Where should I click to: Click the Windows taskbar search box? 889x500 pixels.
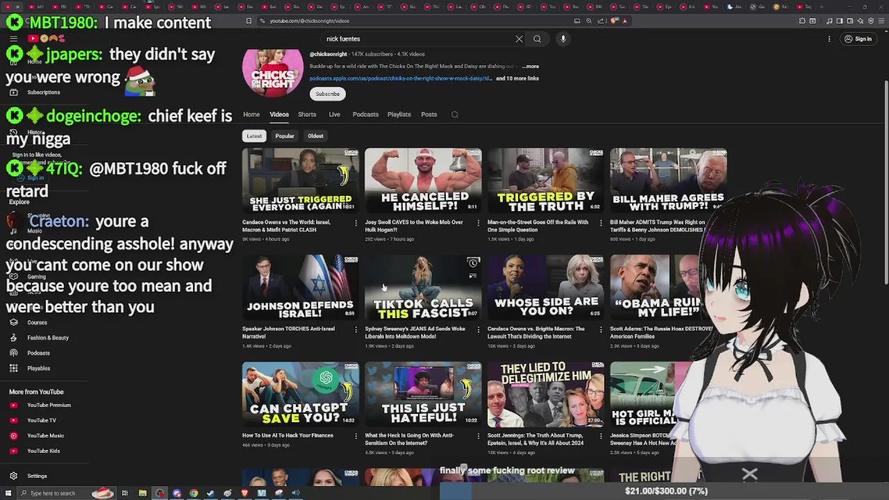(65, 493)
